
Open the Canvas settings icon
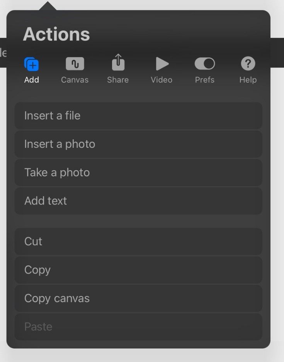click(75, 64)
